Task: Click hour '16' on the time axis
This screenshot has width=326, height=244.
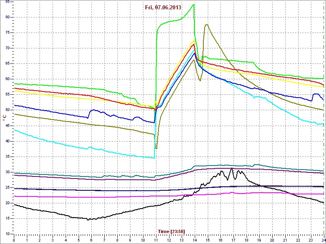Action: coord(220,240)
